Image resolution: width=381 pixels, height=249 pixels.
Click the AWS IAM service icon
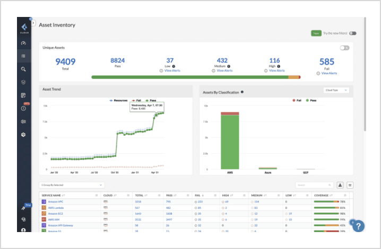coord(44,219)
